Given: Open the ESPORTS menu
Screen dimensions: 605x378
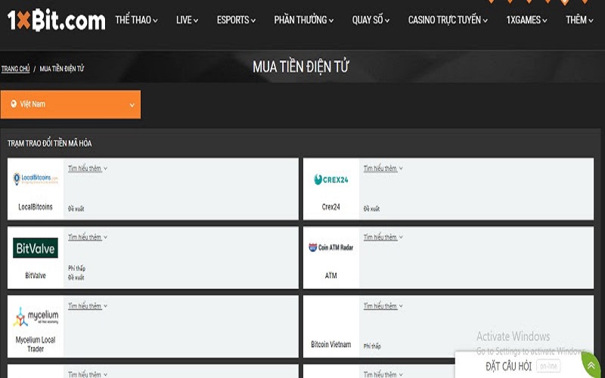Looking at the screenshot, I should coord(236,20).
